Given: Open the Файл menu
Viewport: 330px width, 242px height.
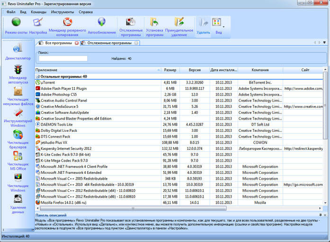Looking at the screenshot, I should pos(11,12).
